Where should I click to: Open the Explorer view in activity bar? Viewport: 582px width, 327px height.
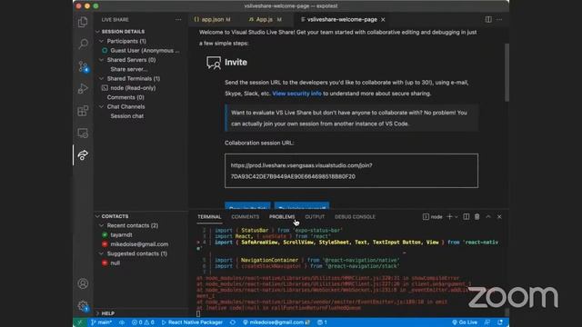[x=83, y=22]
